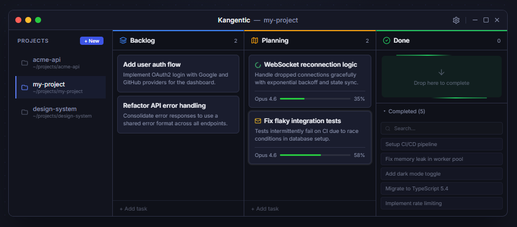Select the acme-api project

pyautogui.click(x=61, y=62)
